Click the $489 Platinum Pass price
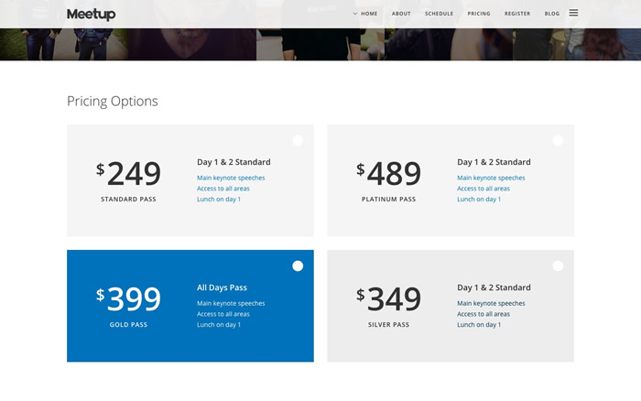 (x=388, y=173)
